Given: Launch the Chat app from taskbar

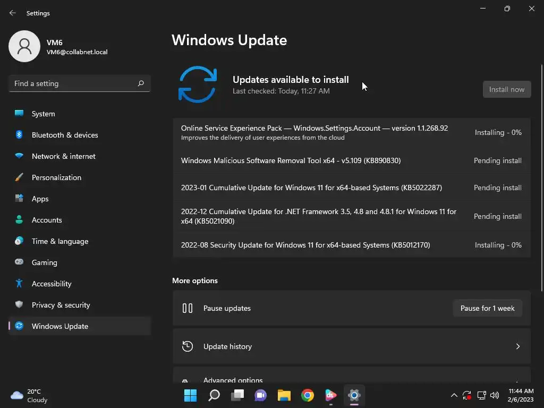Looking at the screenshot, I should coord(260,395).
